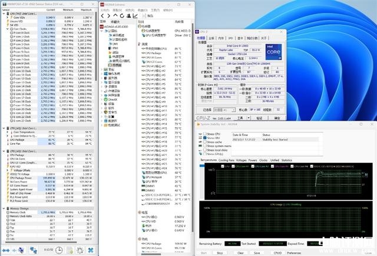The height and width of the screenshot is (256, 377).
Task: Click the 报告 report icon in AIDA64 toolbar
Action: (144, 16)
